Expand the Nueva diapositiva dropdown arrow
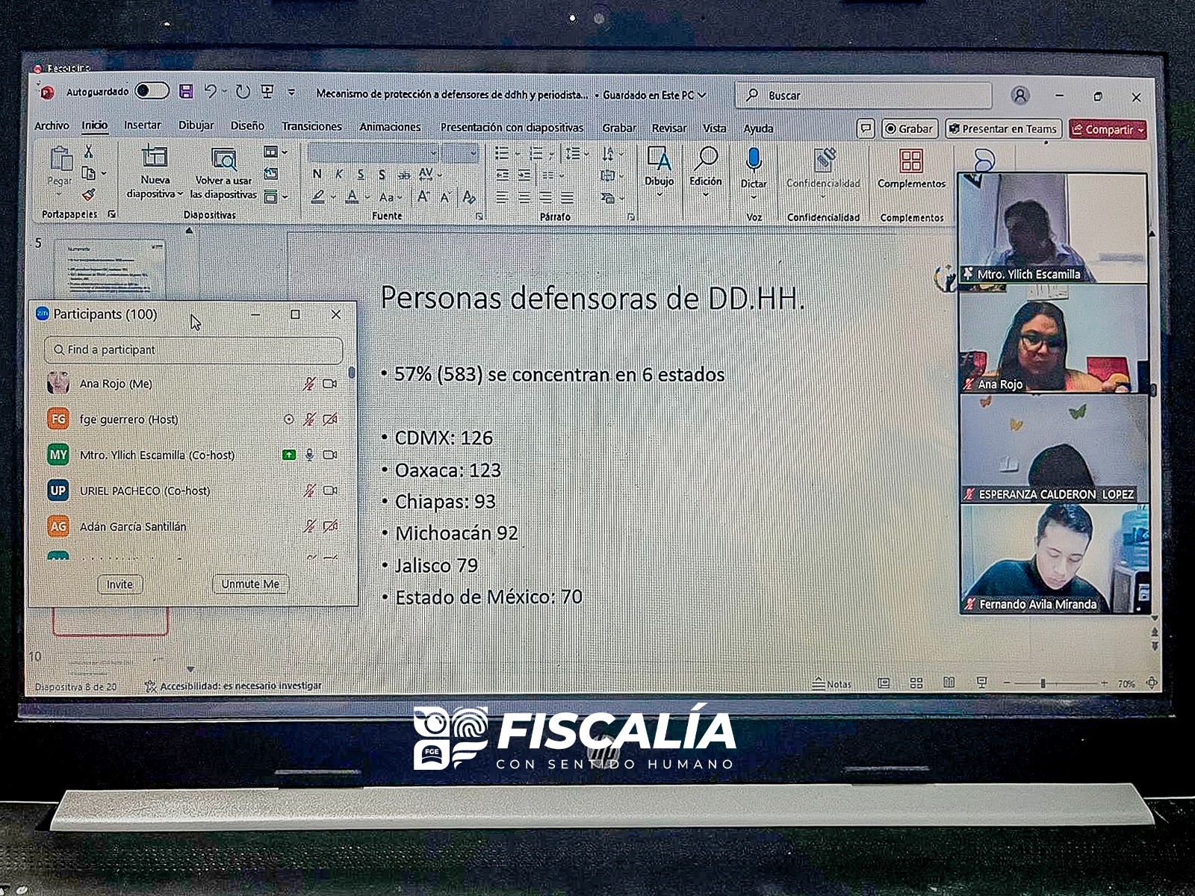 pyautogui.click(x=180, y=193)
